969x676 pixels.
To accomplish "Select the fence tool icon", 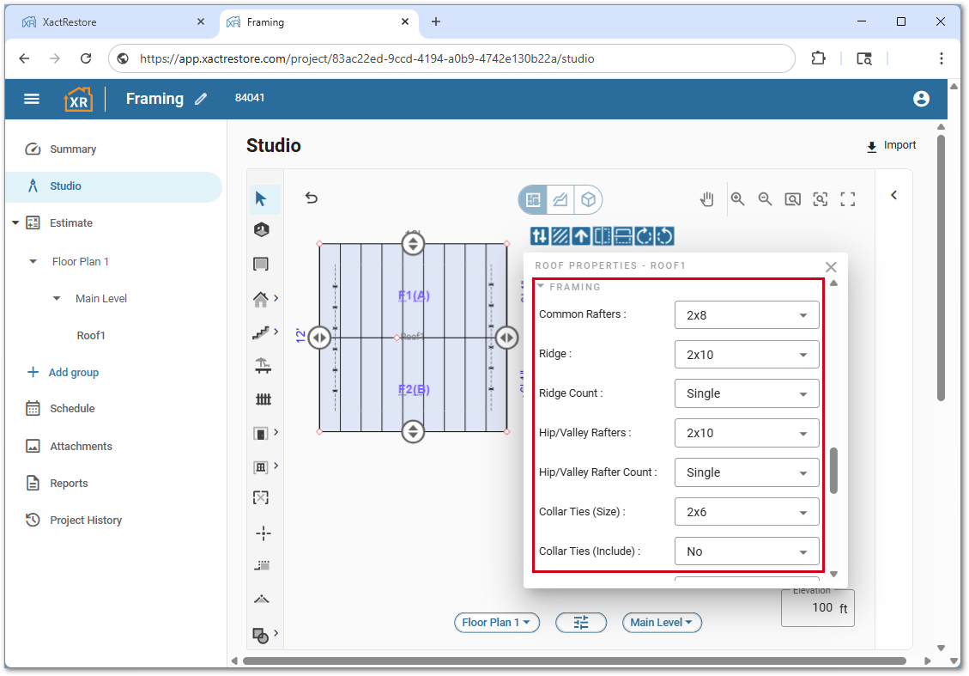I will tap(263, 399).
